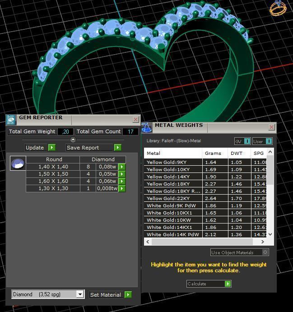Click the 2.64 grams value for 22KY
Screen dimensions: 293x312
coord(210,198)
